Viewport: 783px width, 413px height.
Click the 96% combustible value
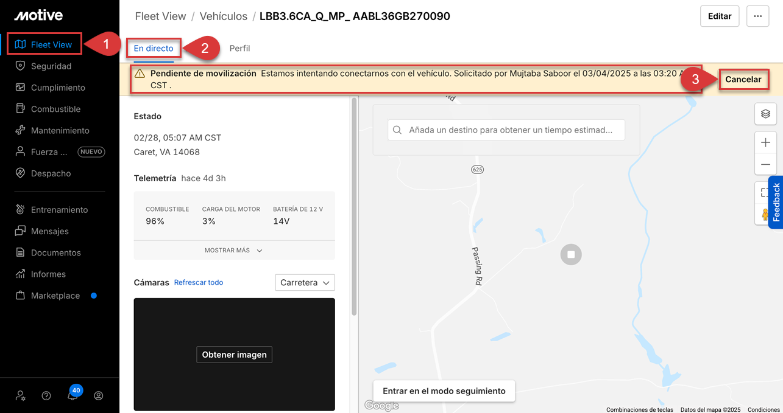155,221
